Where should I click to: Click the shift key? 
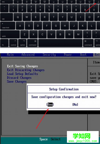pos(10,35)
